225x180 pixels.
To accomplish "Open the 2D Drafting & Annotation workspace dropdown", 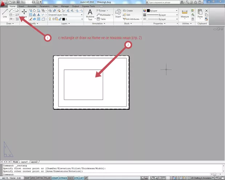I will click(x=201, y=178).
